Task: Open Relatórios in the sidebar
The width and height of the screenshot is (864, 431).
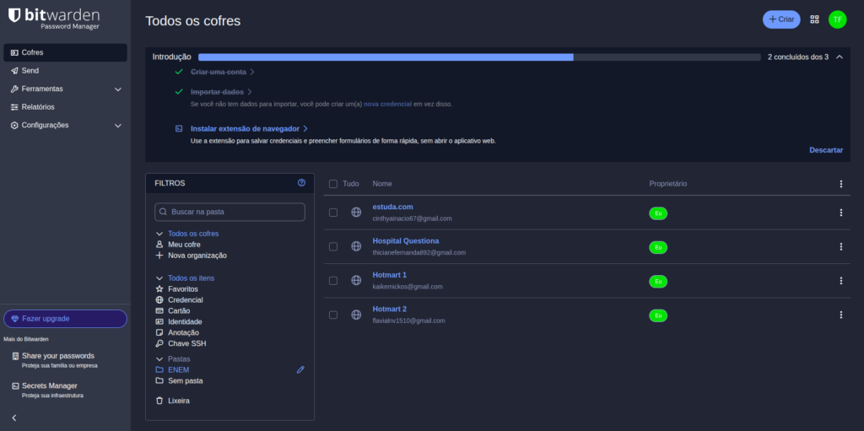Action: (65, 107)
